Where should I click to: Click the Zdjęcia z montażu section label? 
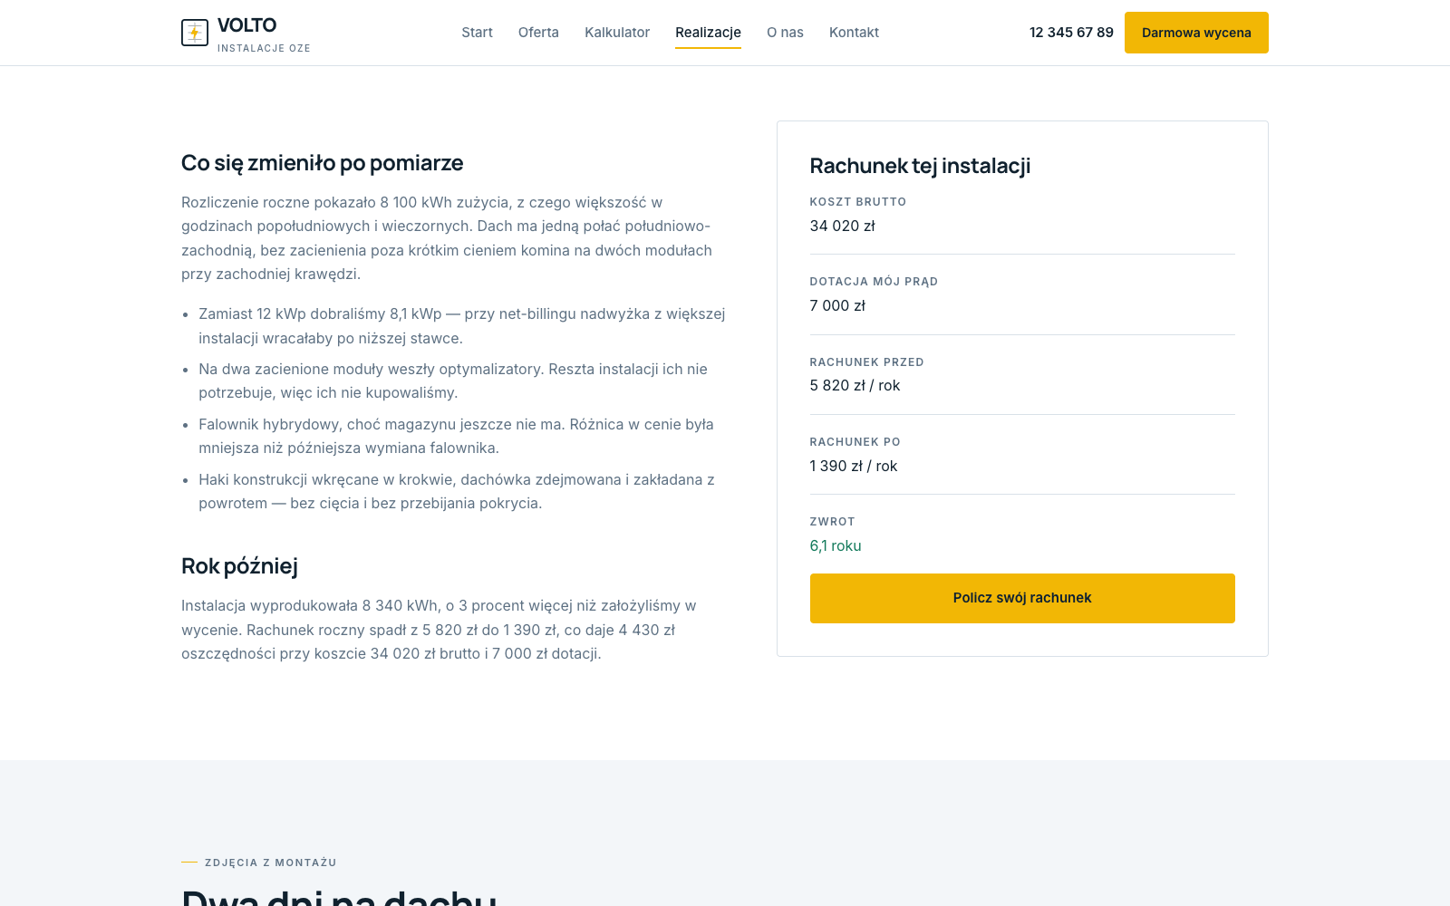pos(271,863)
